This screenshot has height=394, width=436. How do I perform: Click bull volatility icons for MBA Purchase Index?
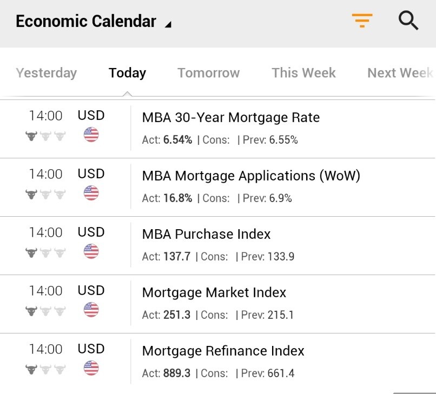point(45,252)
